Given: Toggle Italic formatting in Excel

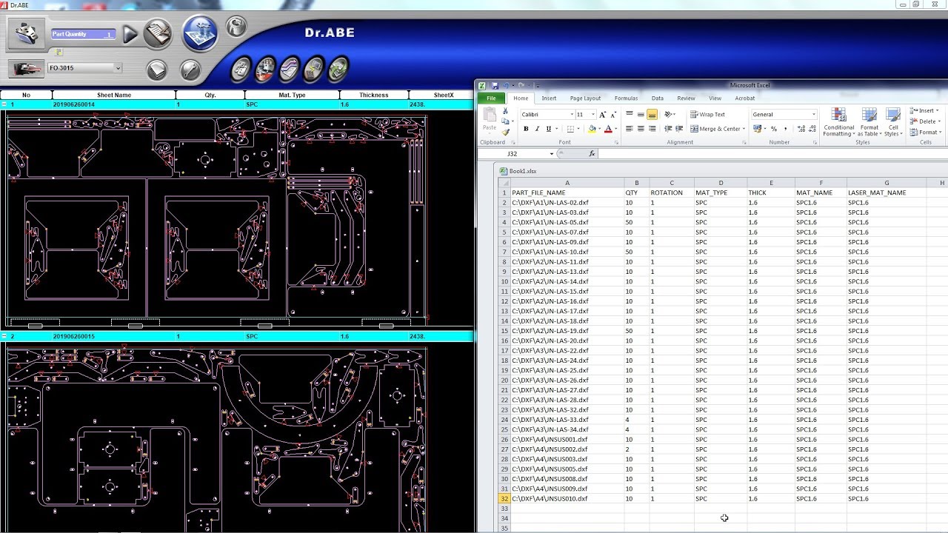Looking at the screenshot, I should point(538,129).
